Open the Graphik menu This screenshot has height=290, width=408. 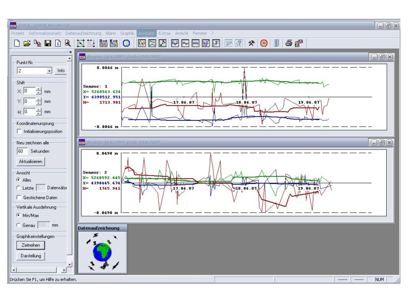point(127,33)
